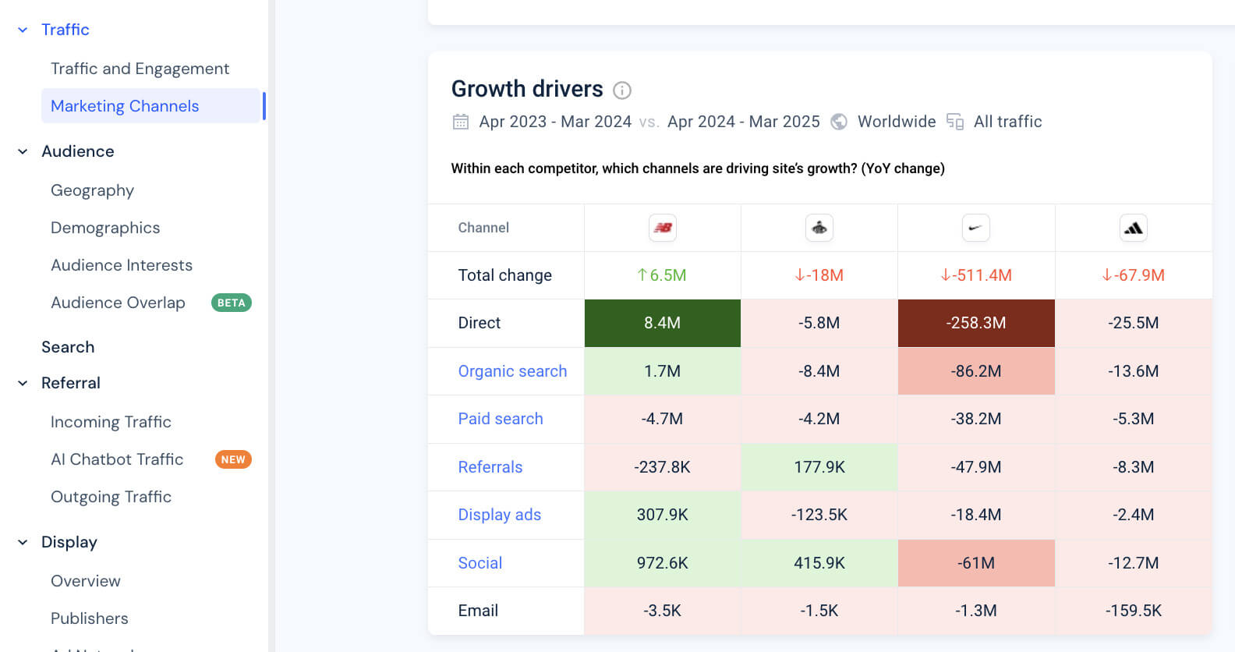Collapse the Display section

click(x=22, y=542)
